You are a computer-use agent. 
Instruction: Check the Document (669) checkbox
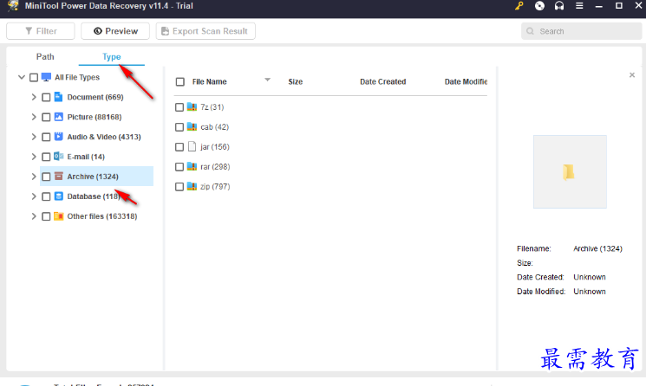[x=46, y=98]
